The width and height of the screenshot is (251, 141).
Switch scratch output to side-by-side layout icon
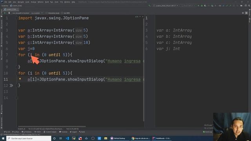(x=246, y=13)
